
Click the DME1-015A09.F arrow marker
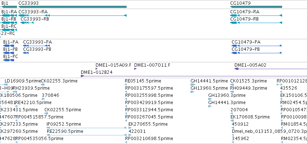click(97, 69)
